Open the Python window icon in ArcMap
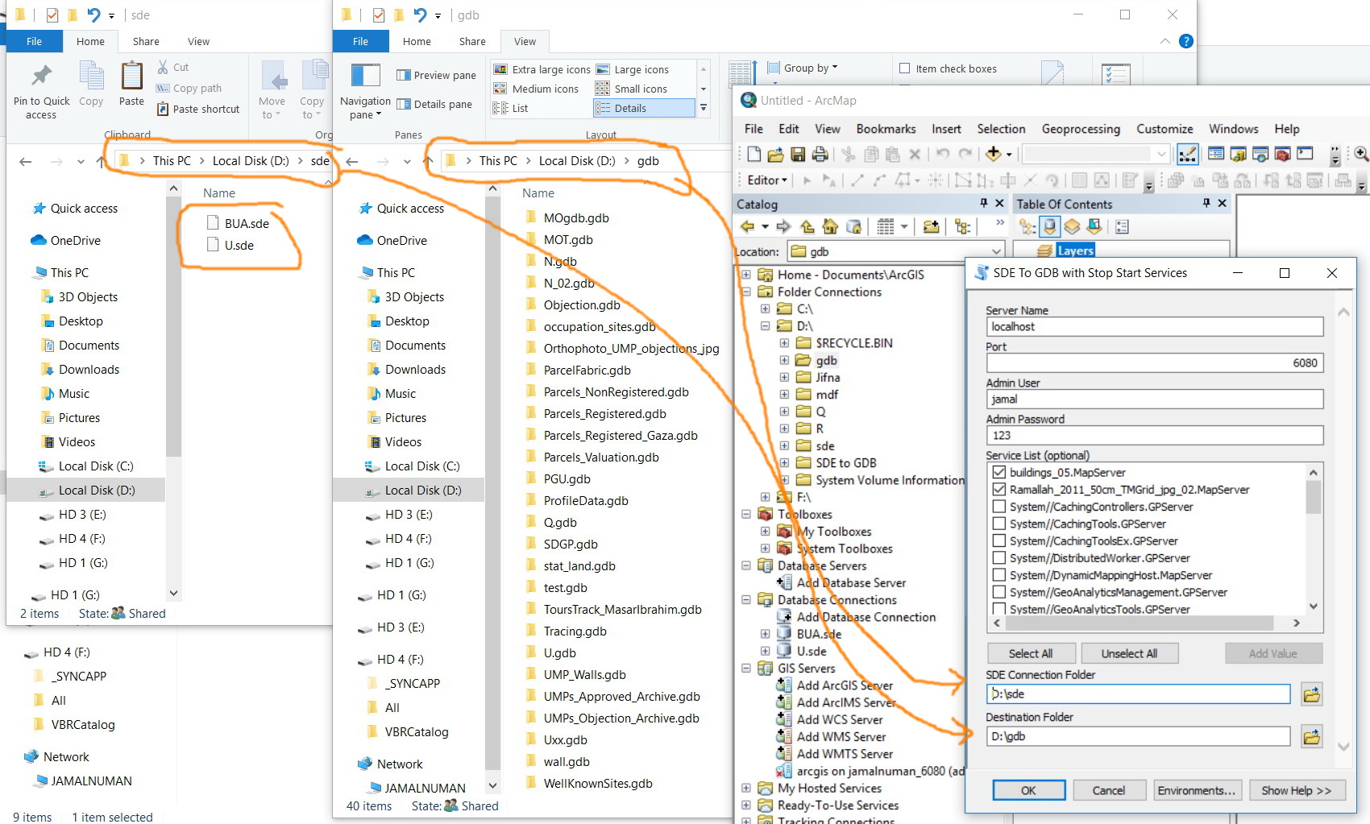This screenshot has width=1370, height=824. point(1305,154)
